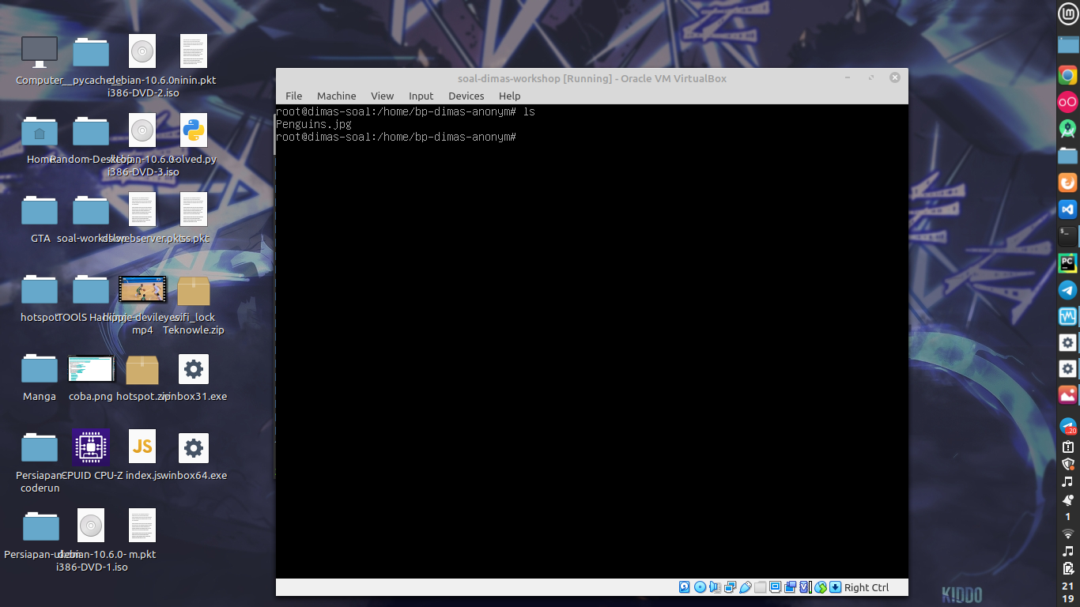Click the USB devices status icon
1080x607 pixels.
pos(745,587)
